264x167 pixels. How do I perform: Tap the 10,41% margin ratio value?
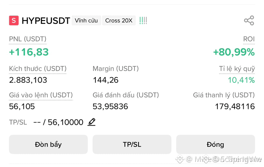coord(241,80)
